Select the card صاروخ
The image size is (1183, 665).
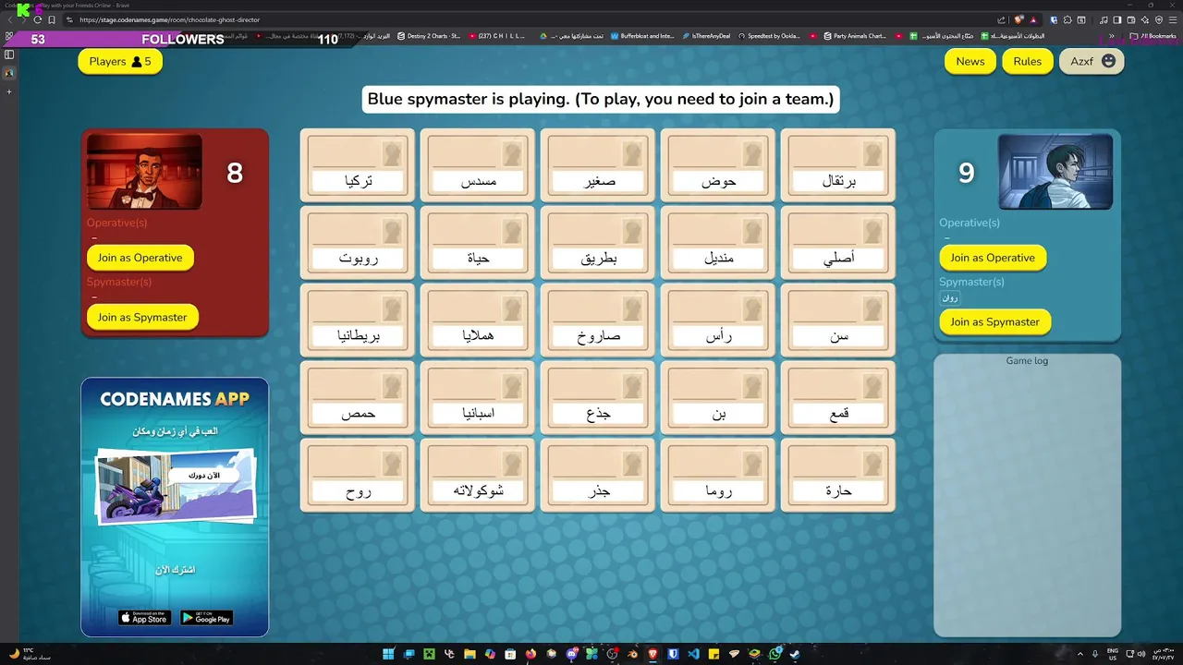[x=598, y=320]
